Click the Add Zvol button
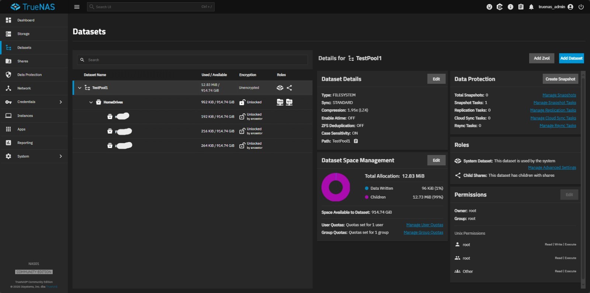 point(542,58)
